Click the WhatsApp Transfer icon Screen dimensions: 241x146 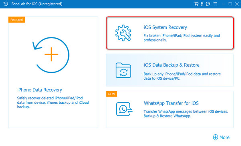pos(124,109)
